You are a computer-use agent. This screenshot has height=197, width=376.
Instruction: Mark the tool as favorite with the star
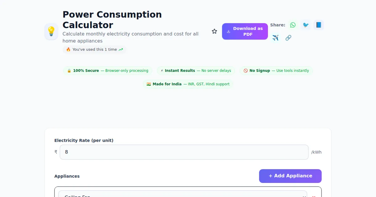pos(214,31)
